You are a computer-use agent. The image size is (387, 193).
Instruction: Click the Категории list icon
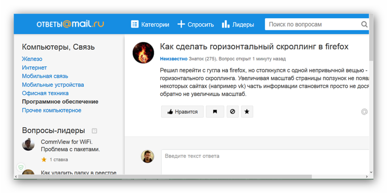pyautogui.click(x=135, y=24)
